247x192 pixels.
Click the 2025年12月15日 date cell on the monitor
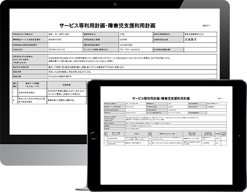tap(65, 49)
